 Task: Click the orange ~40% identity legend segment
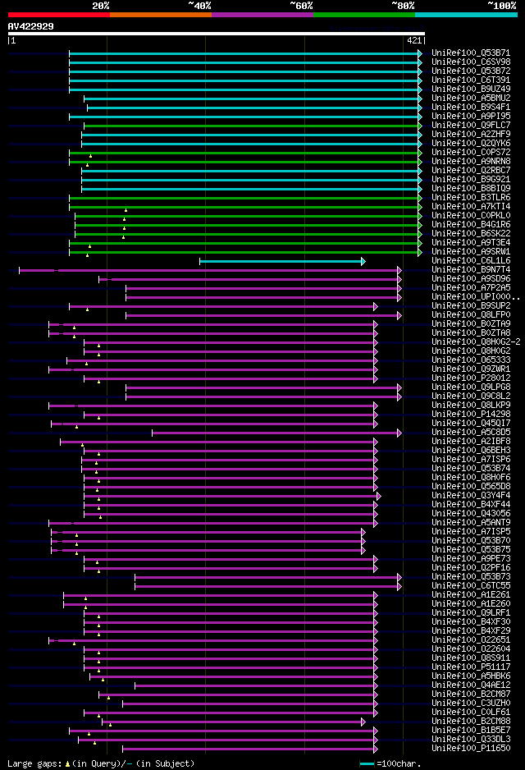(161, 15)
